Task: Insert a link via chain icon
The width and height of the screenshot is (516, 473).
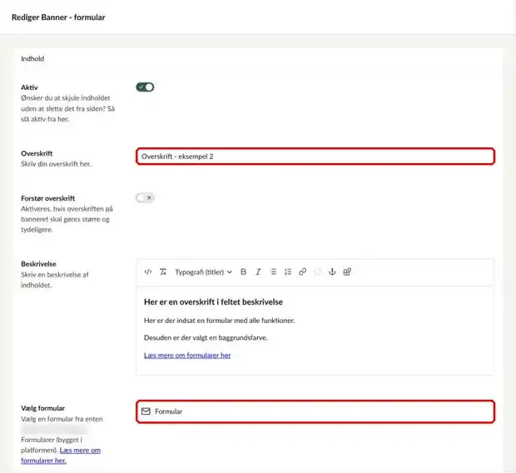Action: point(303,271)
